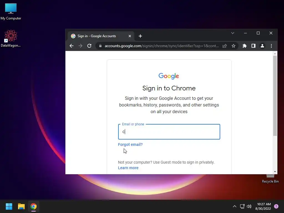Viewport: 284px width, 213px height.
Task: Open the taskbar clock and date
Action: 263,206
